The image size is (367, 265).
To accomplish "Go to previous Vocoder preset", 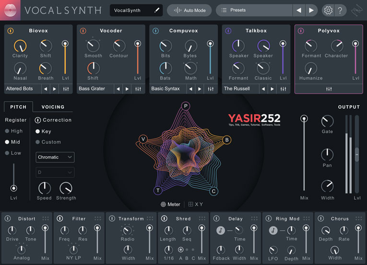I will pos(118,89).
